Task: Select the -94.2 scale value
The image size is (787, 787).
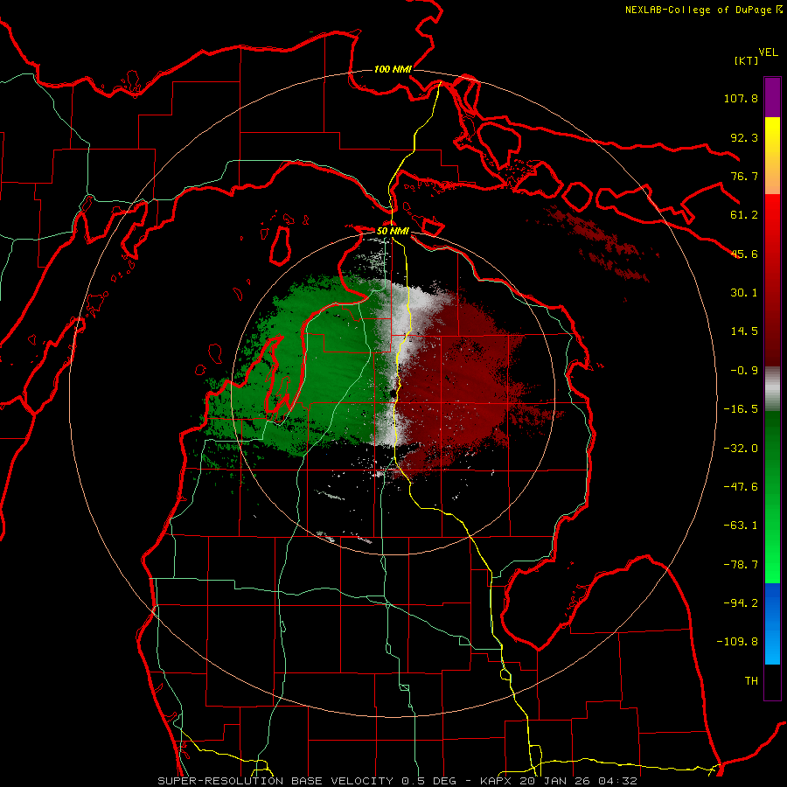Action: click(x=741, y=603)
